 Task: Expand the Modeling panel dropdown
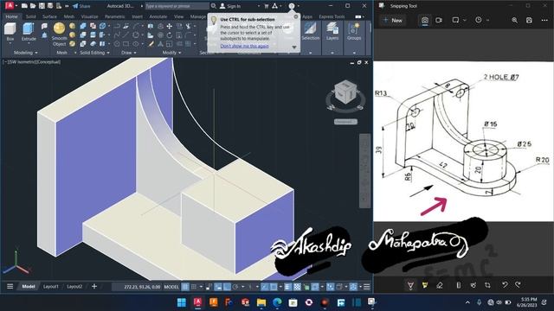(x=26, y=53)
